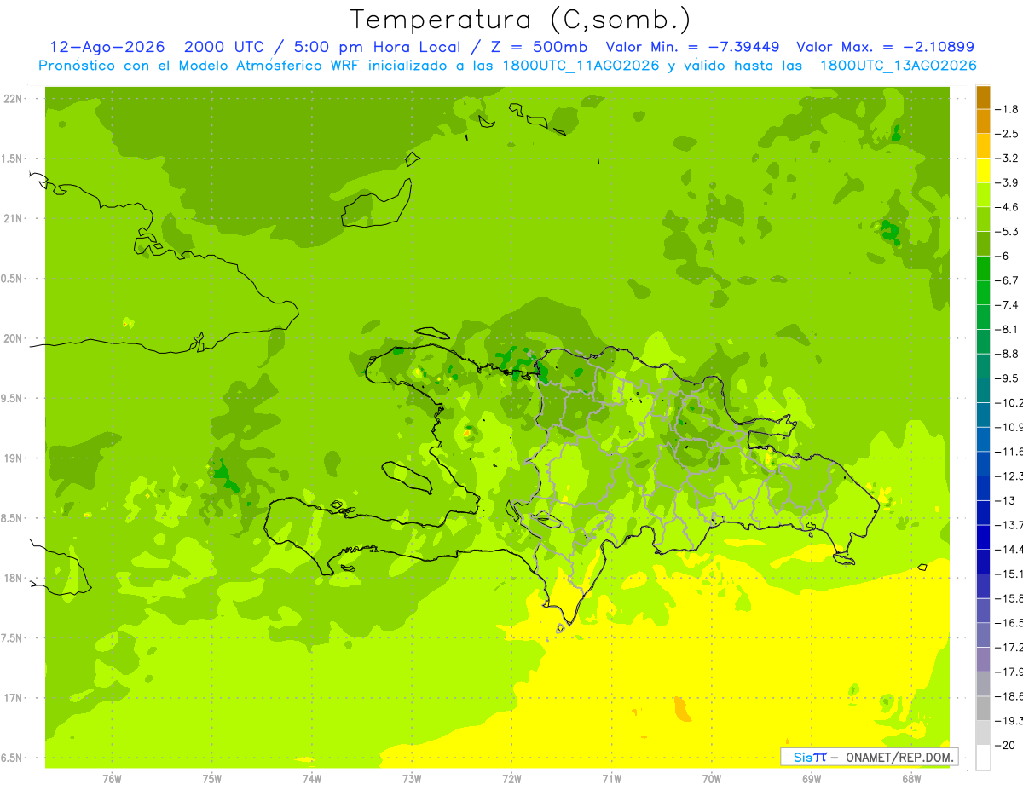Click the '19N' latitude label
Screen dimensions: 1023x790
tap(13, 458)
